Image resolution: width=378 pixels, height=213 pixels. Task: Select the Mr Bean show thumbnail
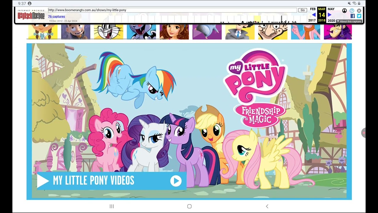pos(273,32)
